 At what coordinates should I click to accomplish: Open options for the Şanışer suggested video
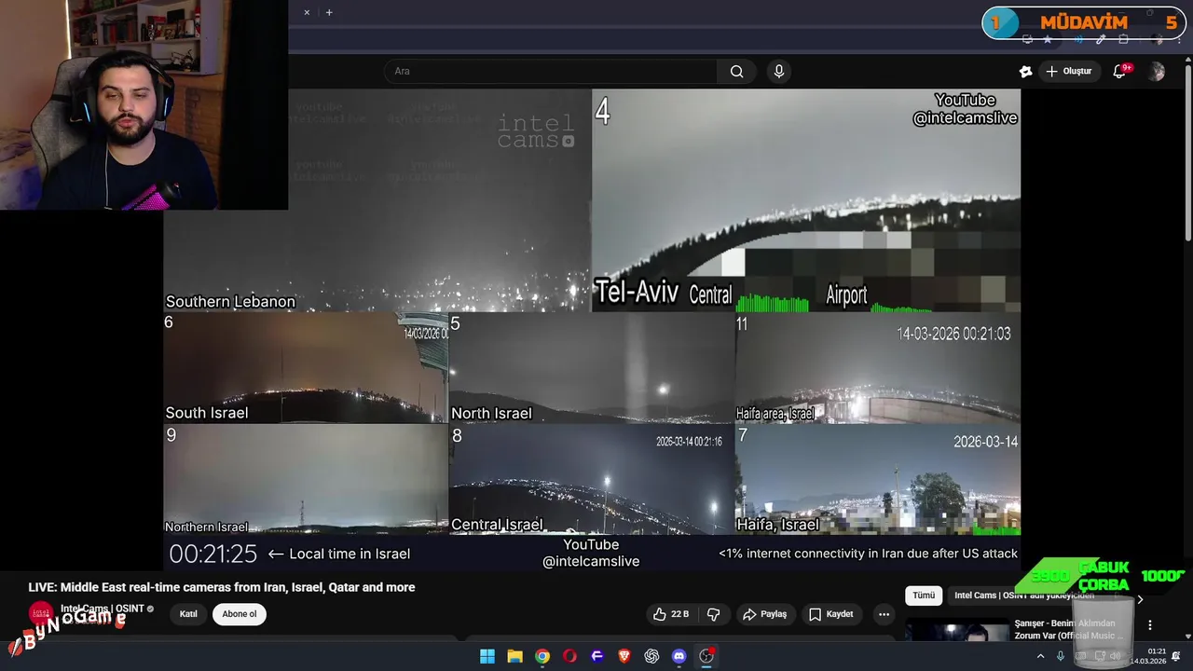click(x=1150, y=625)
